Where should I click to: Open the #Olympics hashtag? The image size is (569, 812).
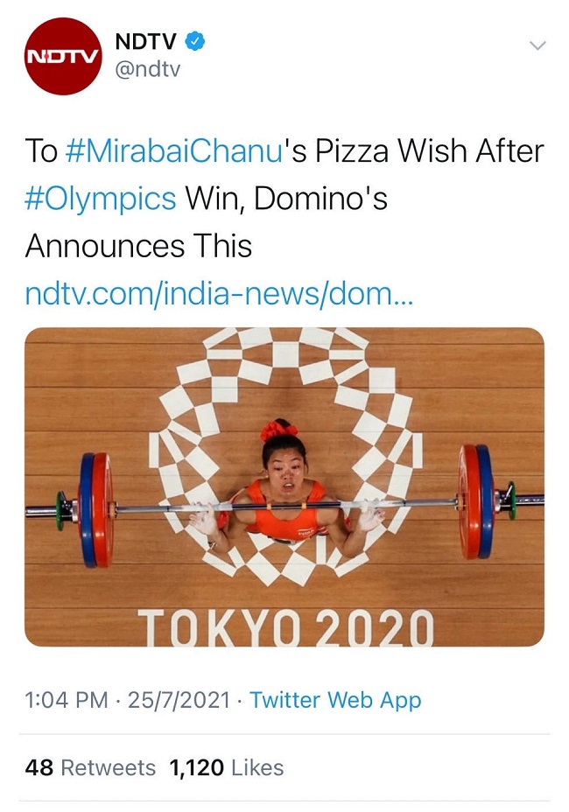(x=101, y=198)
